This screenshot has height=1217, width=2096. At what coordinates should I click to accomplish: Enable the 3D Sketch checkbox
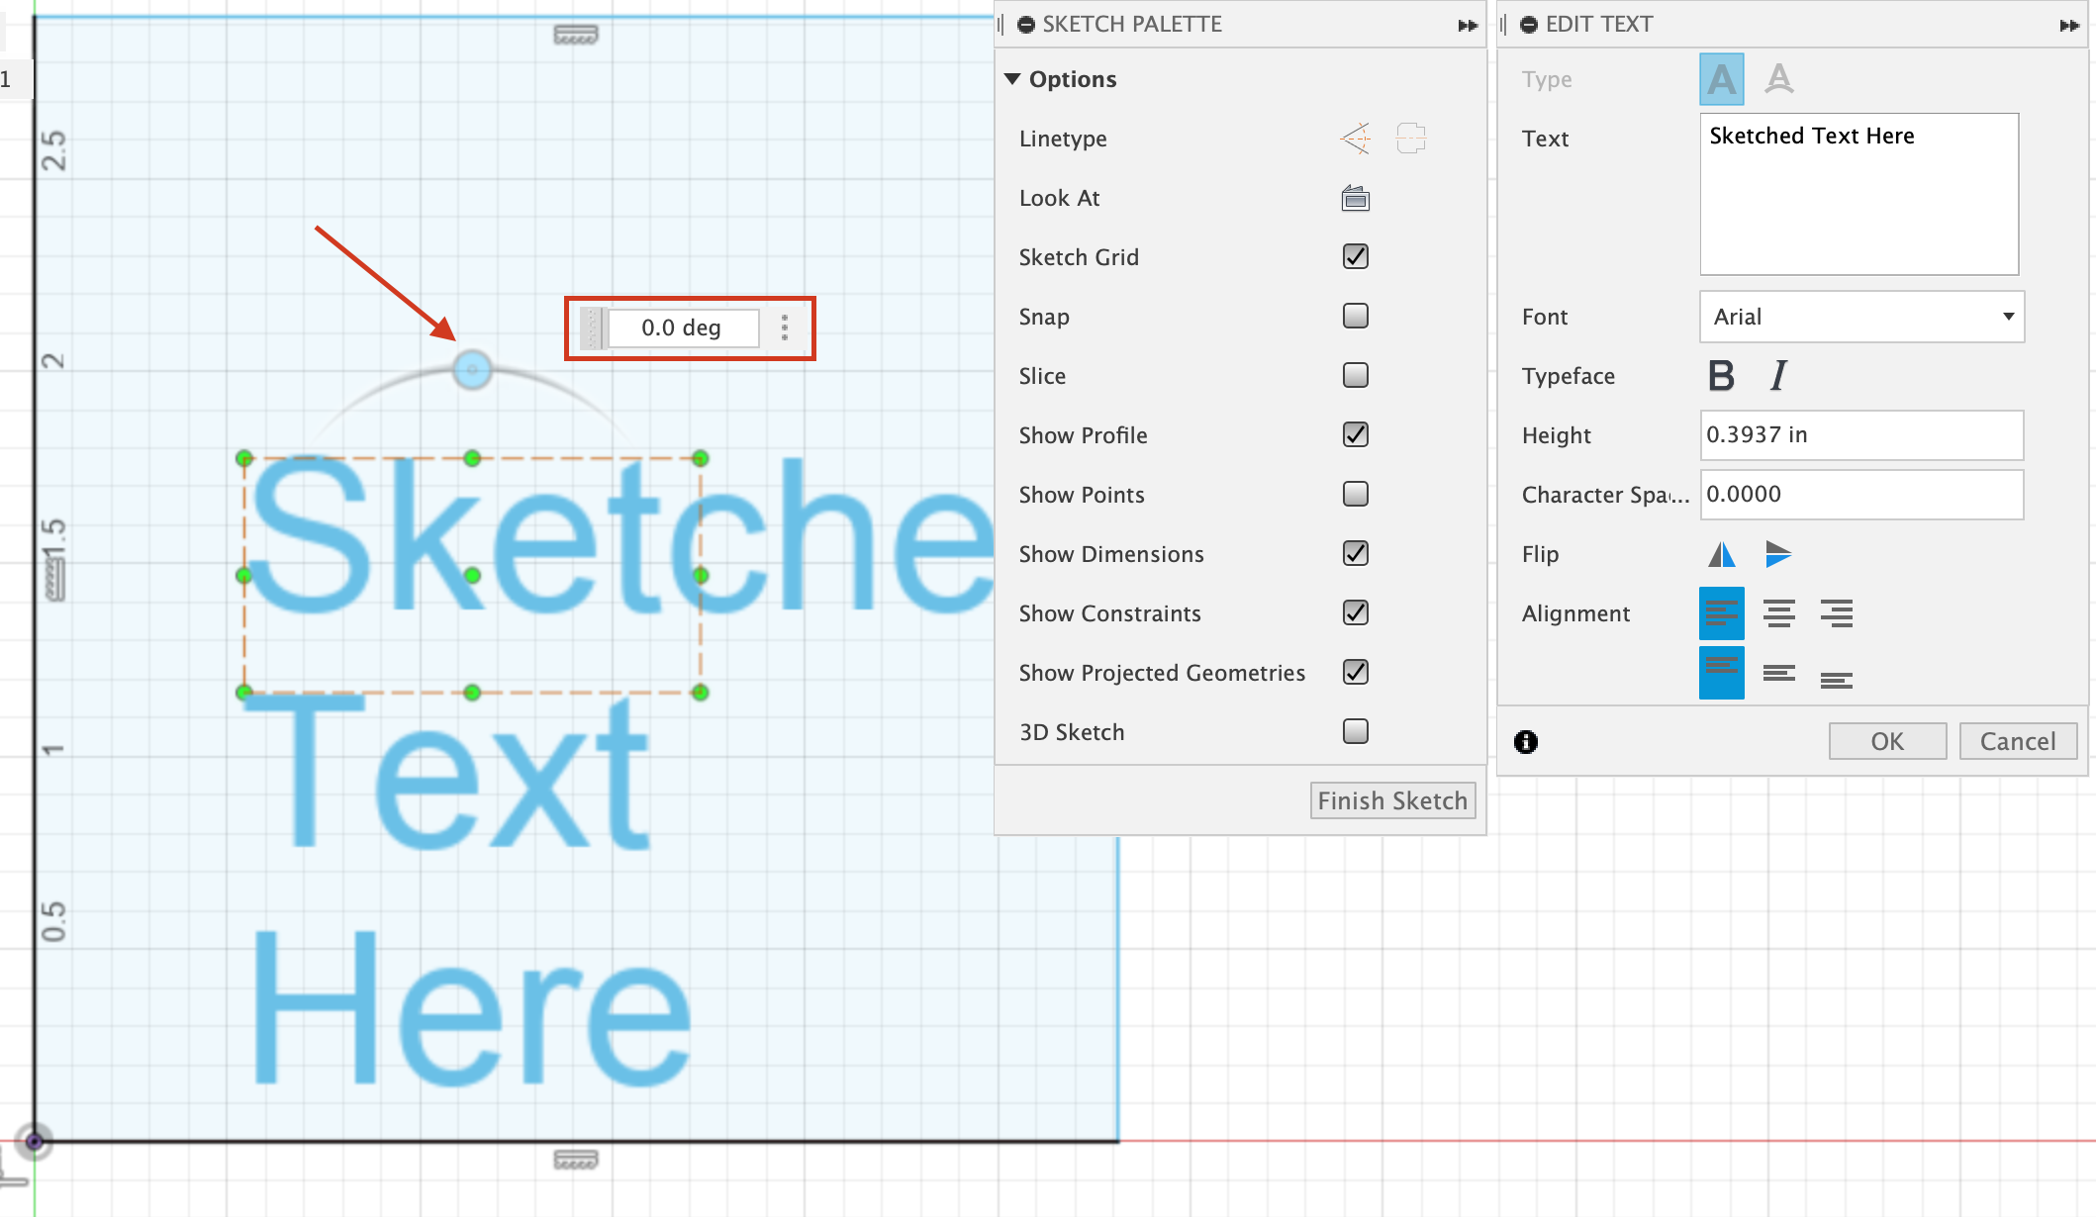(1355, 732)
